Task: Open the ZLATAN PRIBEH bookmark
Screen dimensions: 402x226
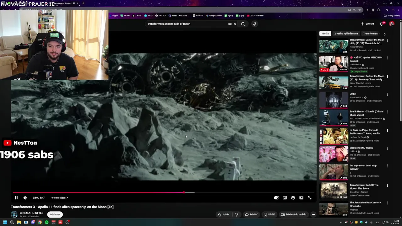Action: point(255,16)
